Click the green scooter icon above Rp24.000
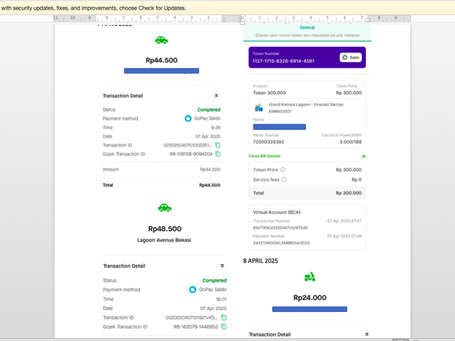The image size is (455, 341). click(309, 276)
